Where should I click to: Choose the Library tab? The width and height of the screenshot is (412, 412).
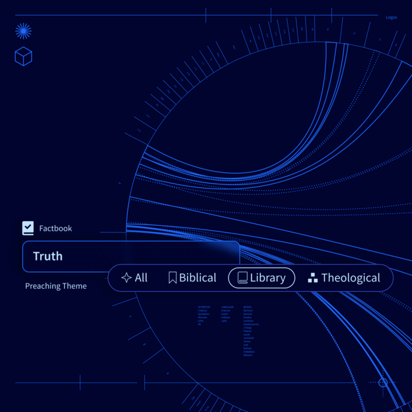262,278
